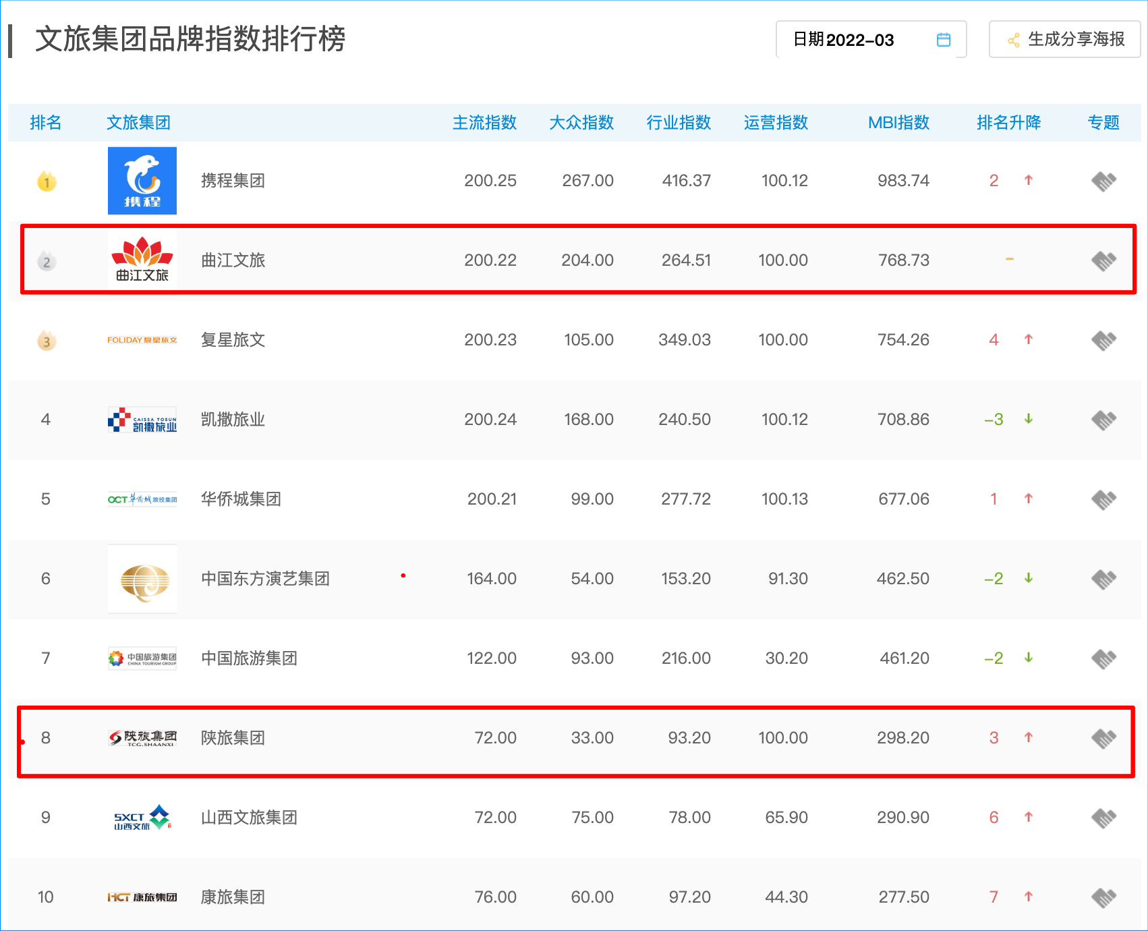Image resolution: width=1148 pixels, height=931 pixels.
Task: Click the 携程 dolphin logo thumbnail
Action: tap(142, 181)
